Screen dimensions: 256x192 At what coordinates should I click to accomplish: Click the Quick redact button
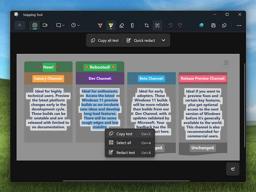pos(141,40)
